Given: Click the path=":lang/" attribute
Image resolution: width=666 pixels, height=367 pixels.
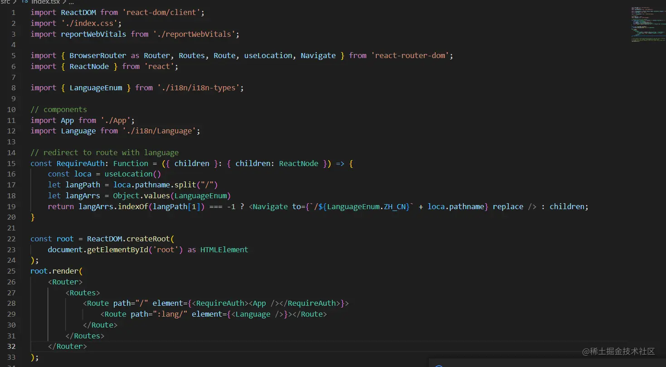Looking at the screenshot, I should [x=159, y=314].
